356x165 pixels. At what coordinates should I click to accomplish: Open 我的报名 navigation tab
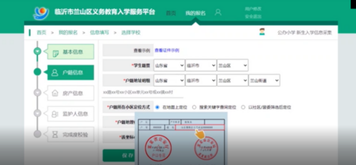pyautogui.click(x=196, y=13)
